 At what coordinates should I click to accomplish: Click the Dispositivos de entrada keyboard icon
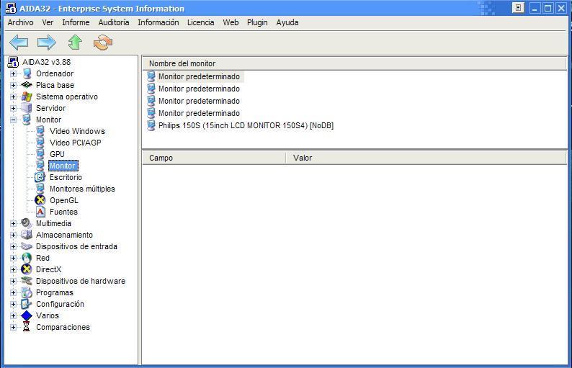pos(27,246)
